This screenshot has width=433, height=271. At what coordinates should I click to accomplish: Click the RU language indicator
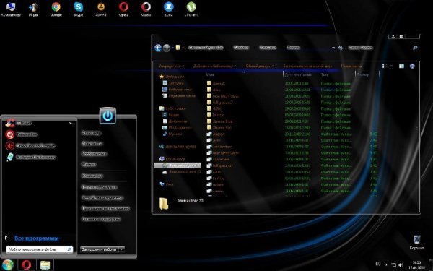click(378, 264)
